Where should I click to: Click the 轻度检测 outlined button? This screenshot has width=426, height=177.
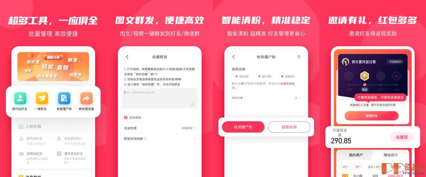coord(289,127)
